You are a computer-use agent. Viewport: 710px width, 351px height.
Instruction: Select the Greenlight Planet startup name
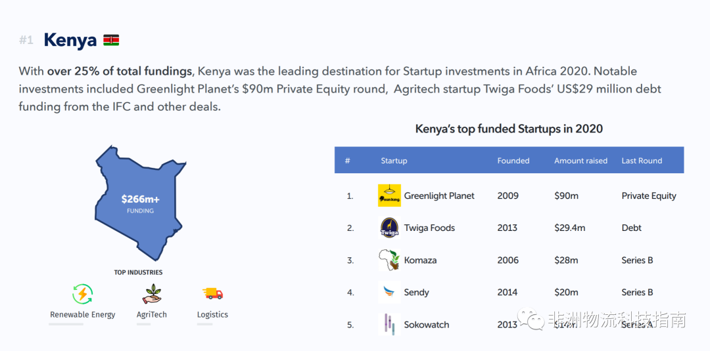pyautogui.click(x=439, y=196)
